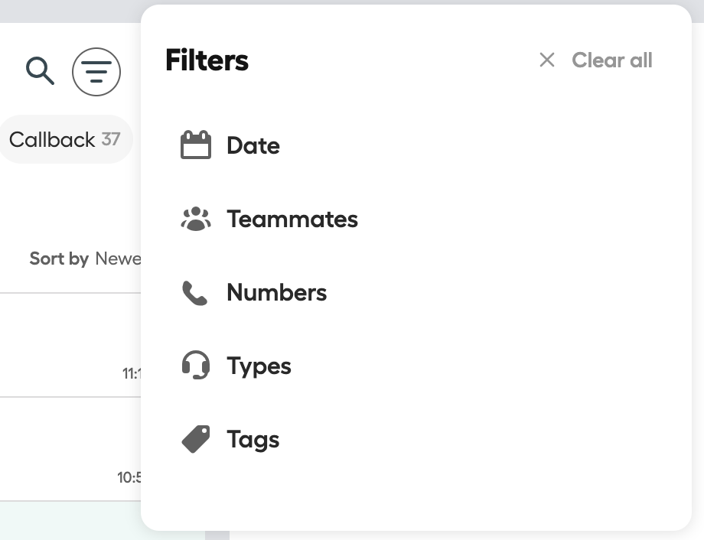Open the Numbers filter option
Screen dimensions: 704x540
(276, 293)
